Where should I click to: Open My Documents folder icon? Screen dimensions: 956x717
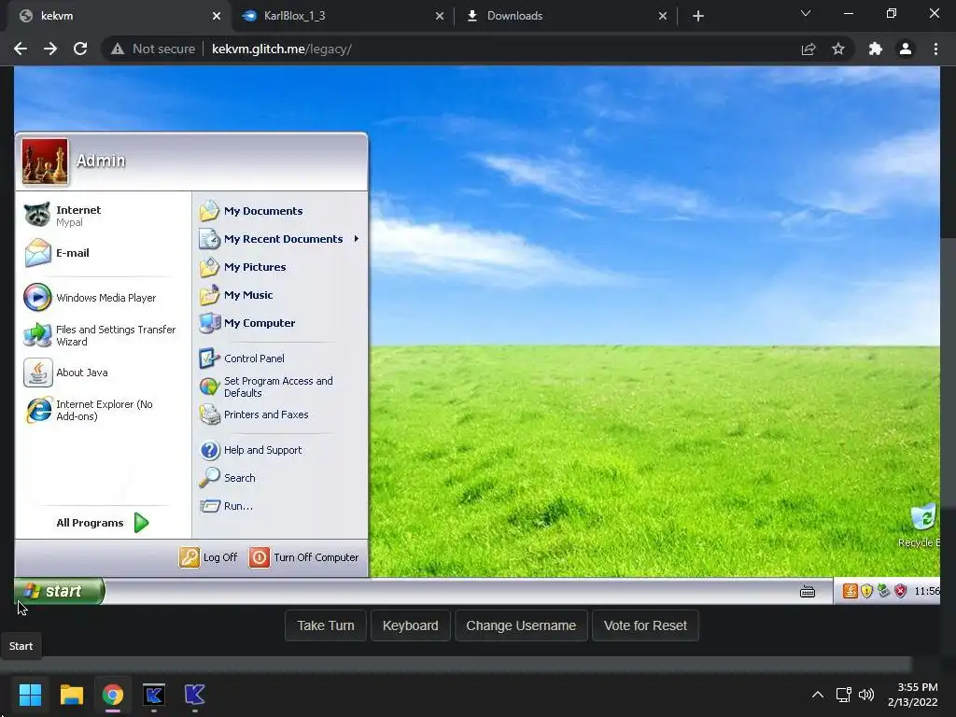point(208,211)
